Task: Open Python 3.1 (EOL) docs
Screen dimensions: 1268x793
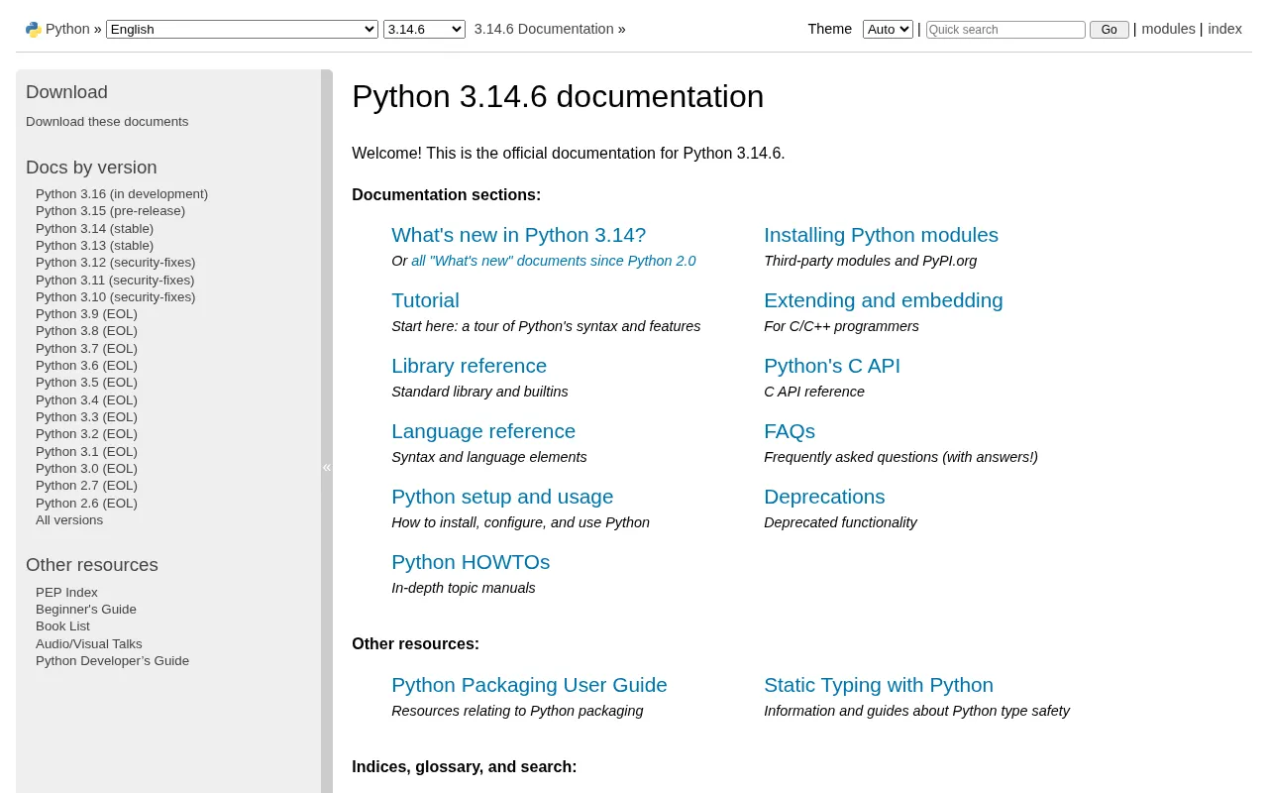Action: 86,451
